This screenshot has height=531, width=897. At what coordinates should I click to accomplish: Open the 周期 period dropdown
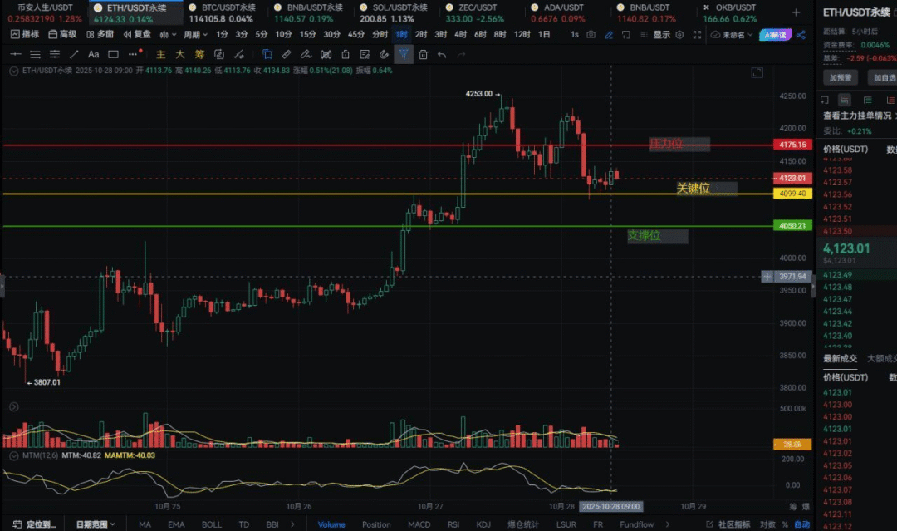[195, 35]
